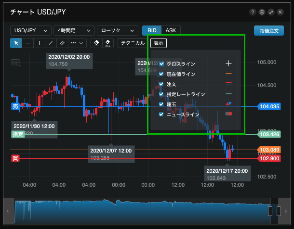This screenshot has height=229, width=294.
Task: Select the vertical line drawing tool
Action: point(39,43)
